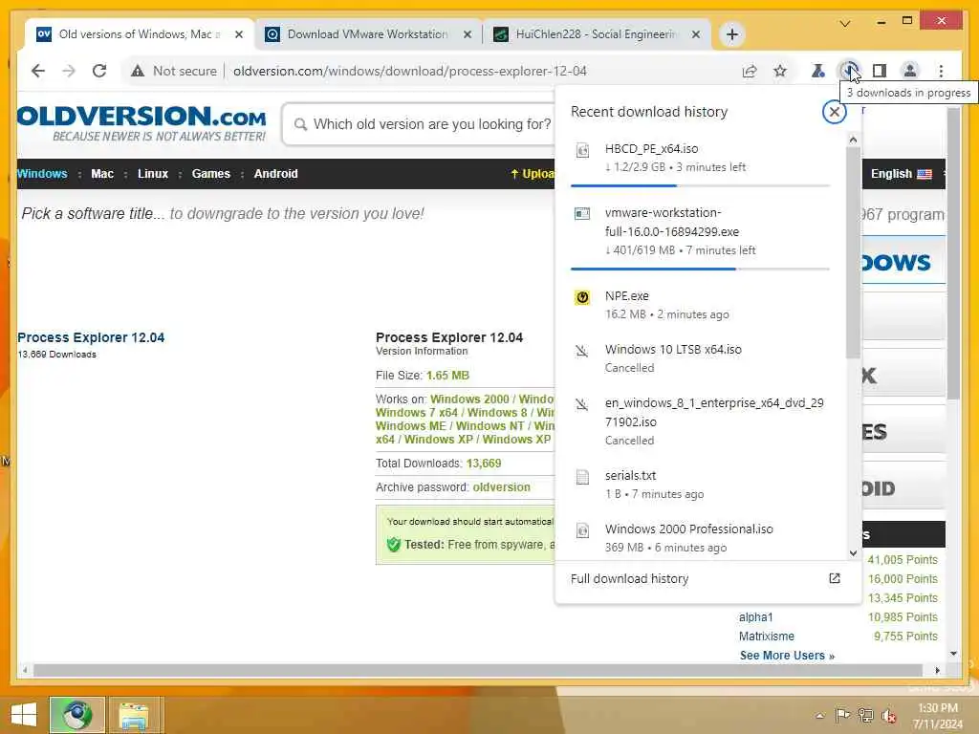The width and height of the screenshot is (979, 734).
Task: Click the forward navigation arrow
Action: [x=69, y=71]
